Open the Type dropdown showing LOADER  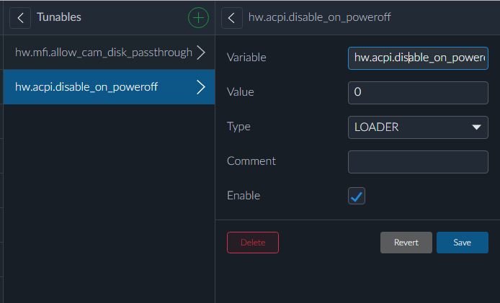tap(418, 127)
